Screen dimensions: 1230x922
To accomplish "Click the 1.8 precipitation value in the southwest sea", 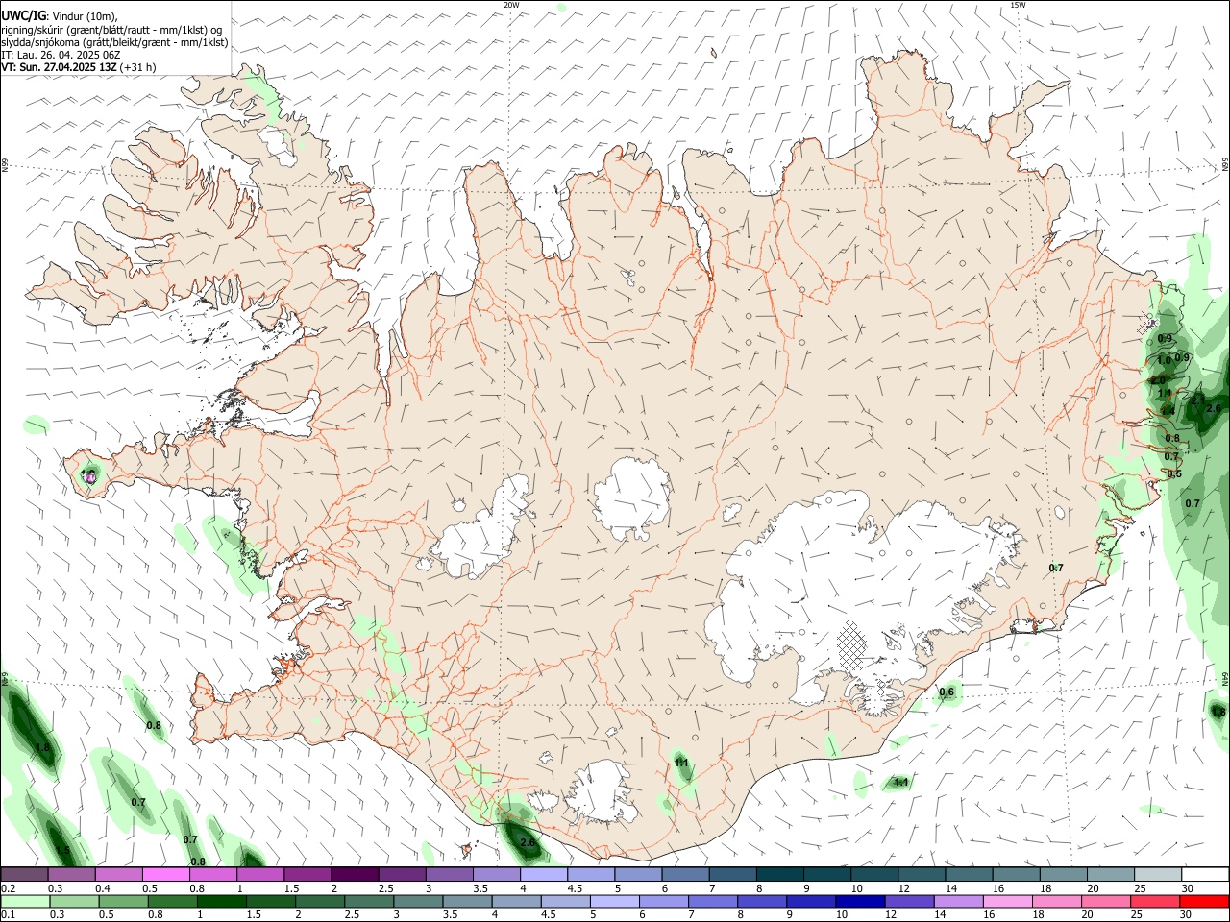I will click(42, 747).
